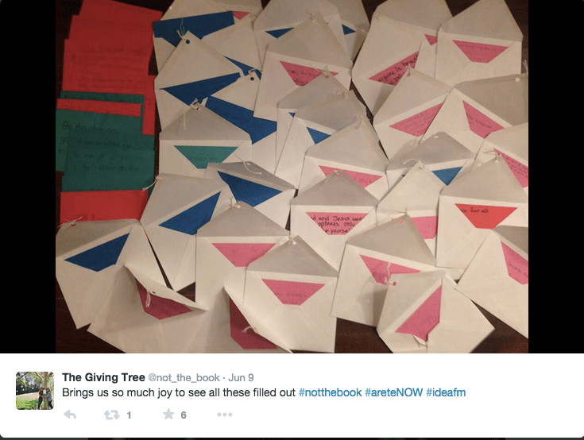Open the @not_the_book handle
This screenshot has height=440, width=584.
click(x=184, y=378)
